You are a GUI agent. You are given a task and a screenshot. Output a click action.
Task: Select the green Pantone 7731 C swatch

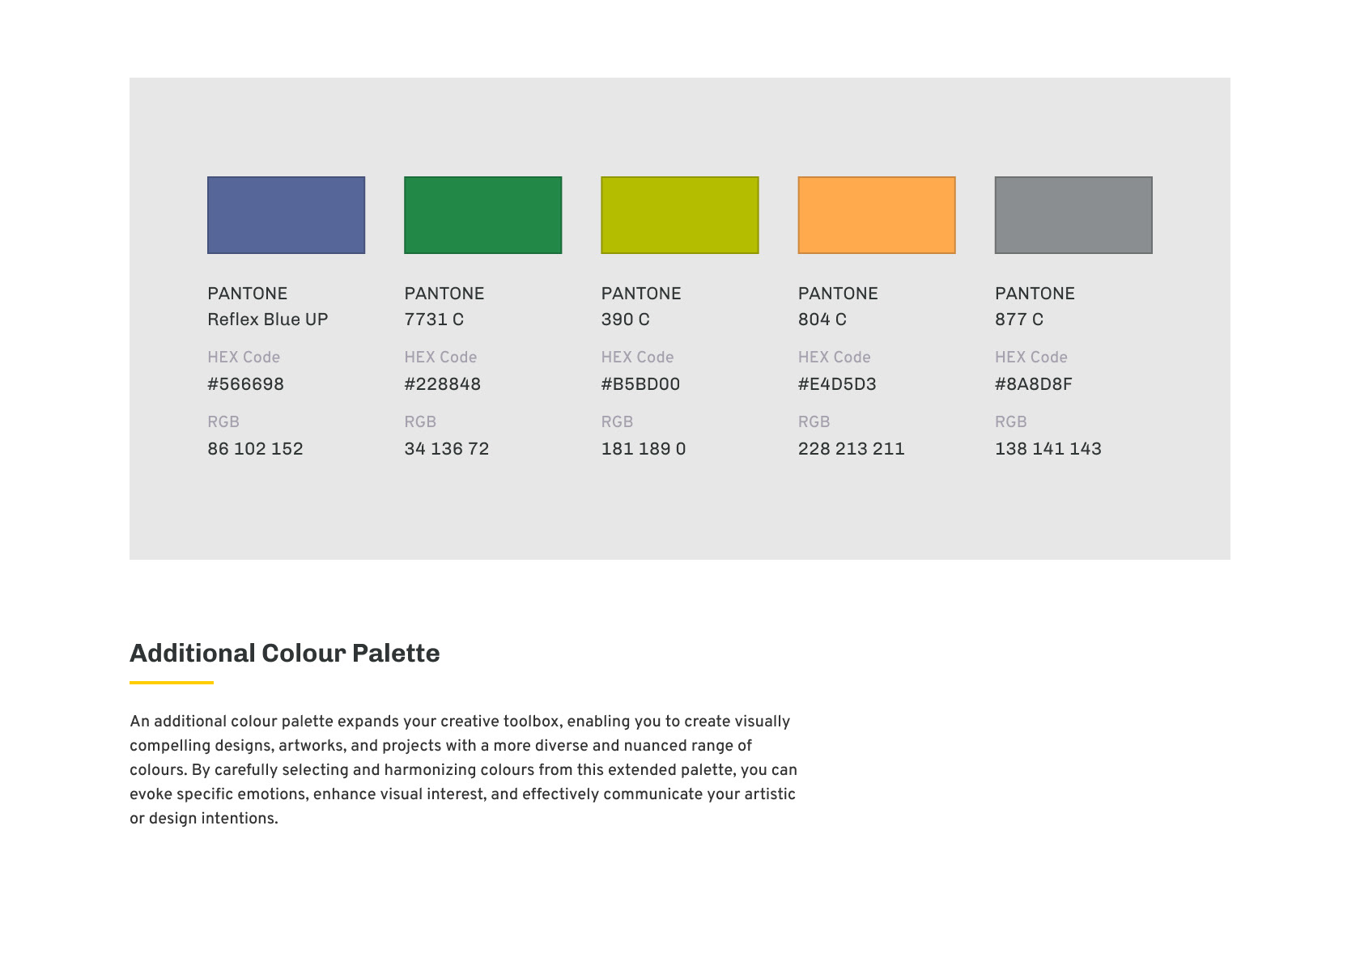click(482, 215)
